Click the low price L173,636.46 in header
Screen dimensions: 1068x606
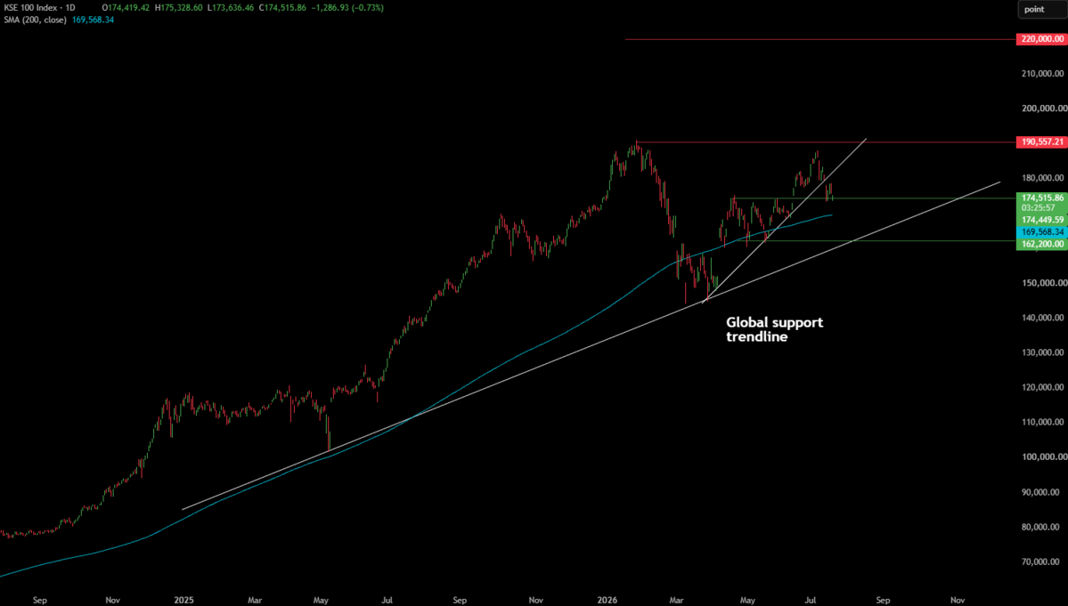pos(231,8)
